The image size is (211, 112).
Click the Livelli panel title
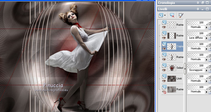(x=163, y=9)
